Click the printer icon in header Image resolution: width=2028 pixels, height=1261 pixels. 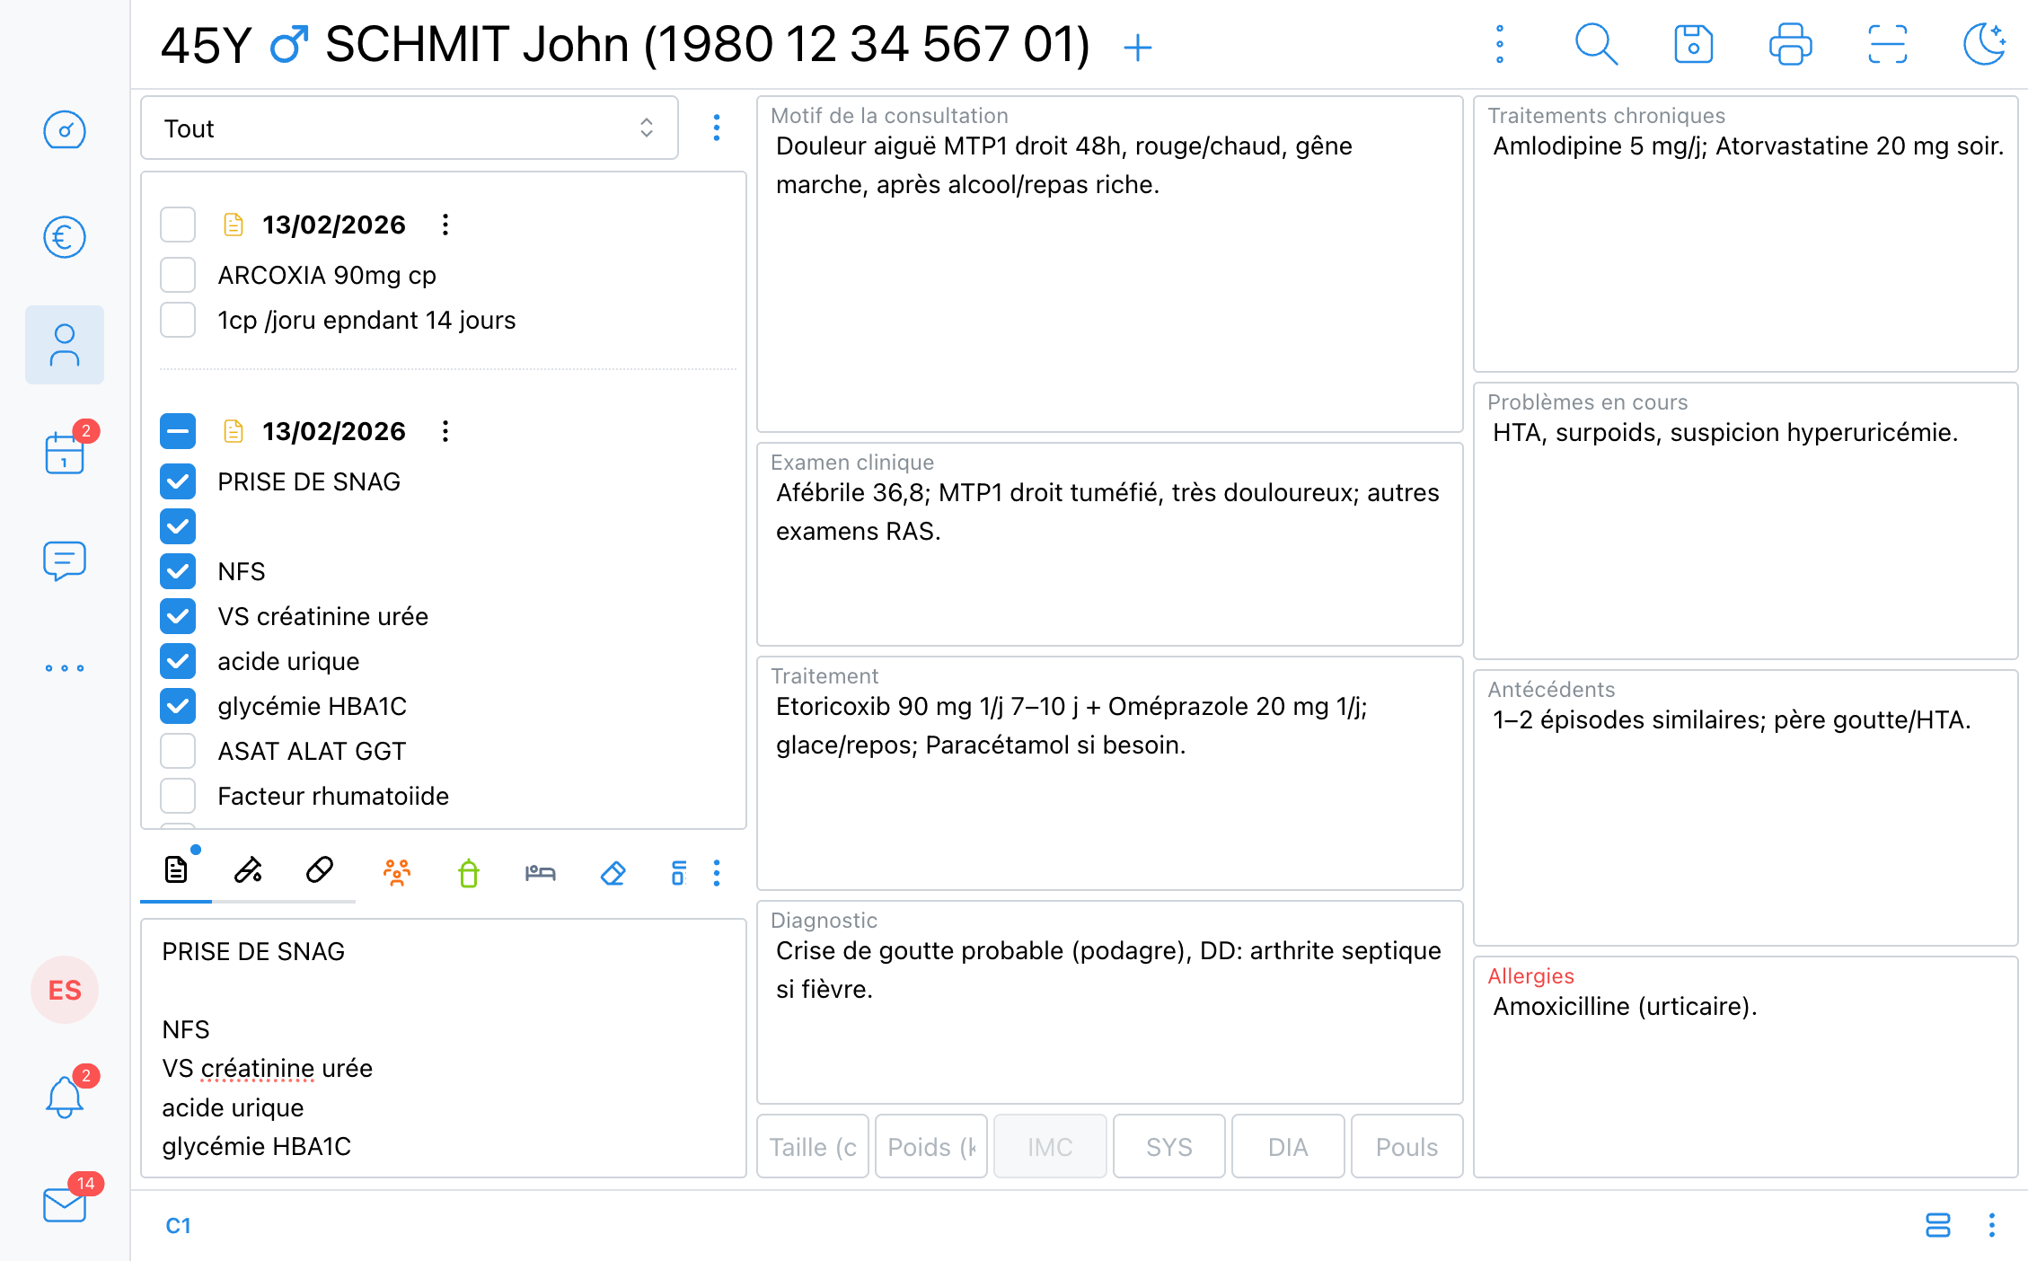pos(1790,44)
